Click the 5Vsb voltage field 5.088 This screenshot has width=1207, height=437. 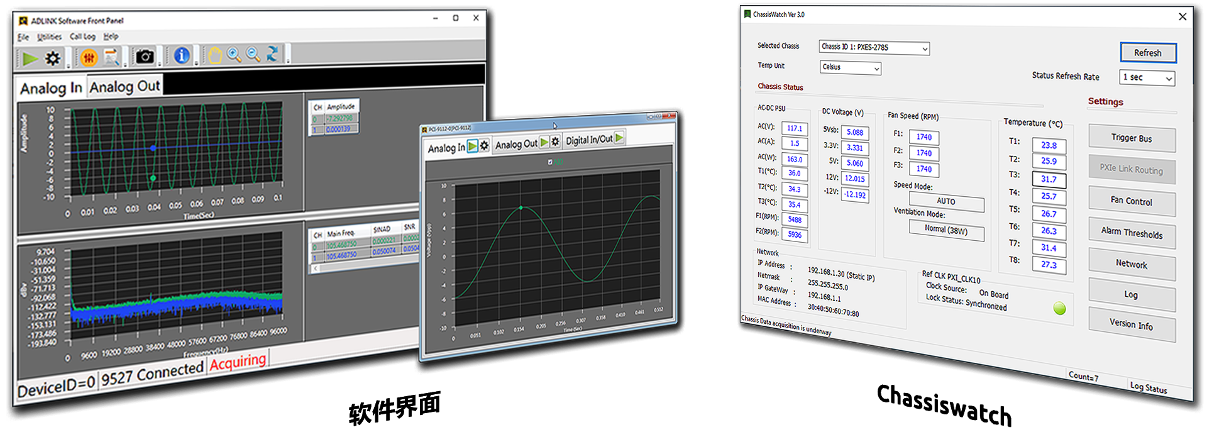click(x=855, y=133)
